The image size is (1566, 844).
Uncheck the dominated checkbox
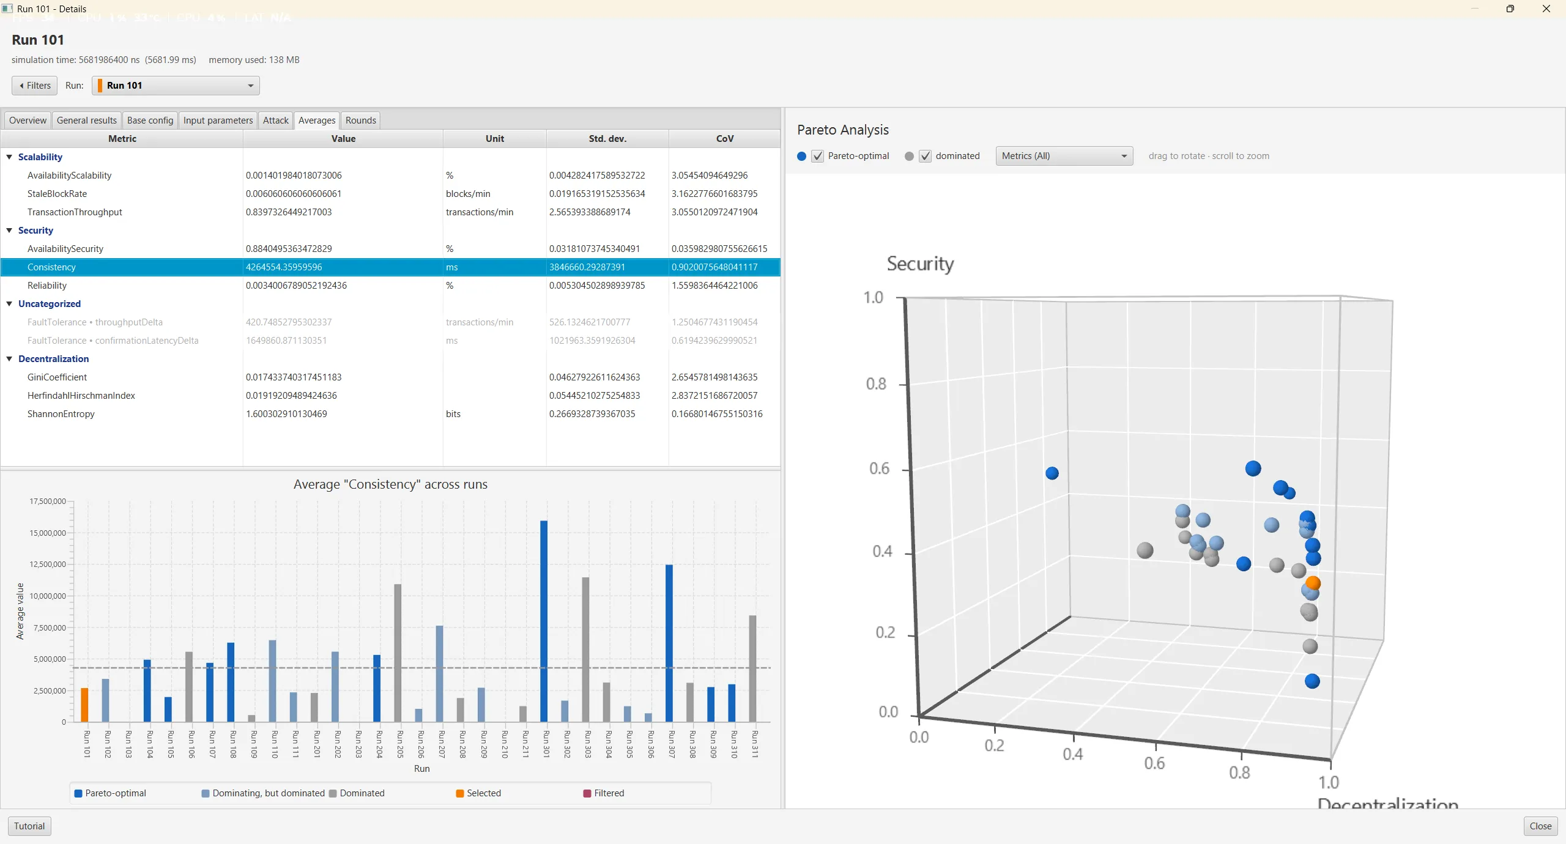(x=925, y=156)
